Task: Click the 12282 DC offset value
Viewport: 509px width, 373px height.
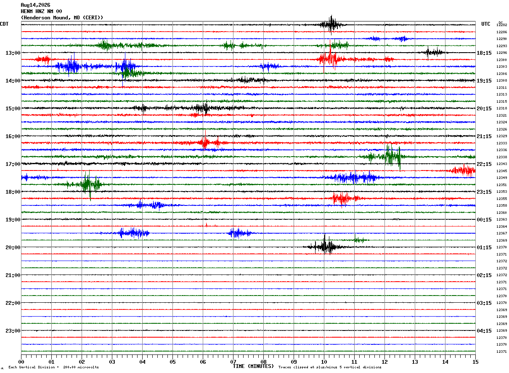Action: tap(501, 25)
